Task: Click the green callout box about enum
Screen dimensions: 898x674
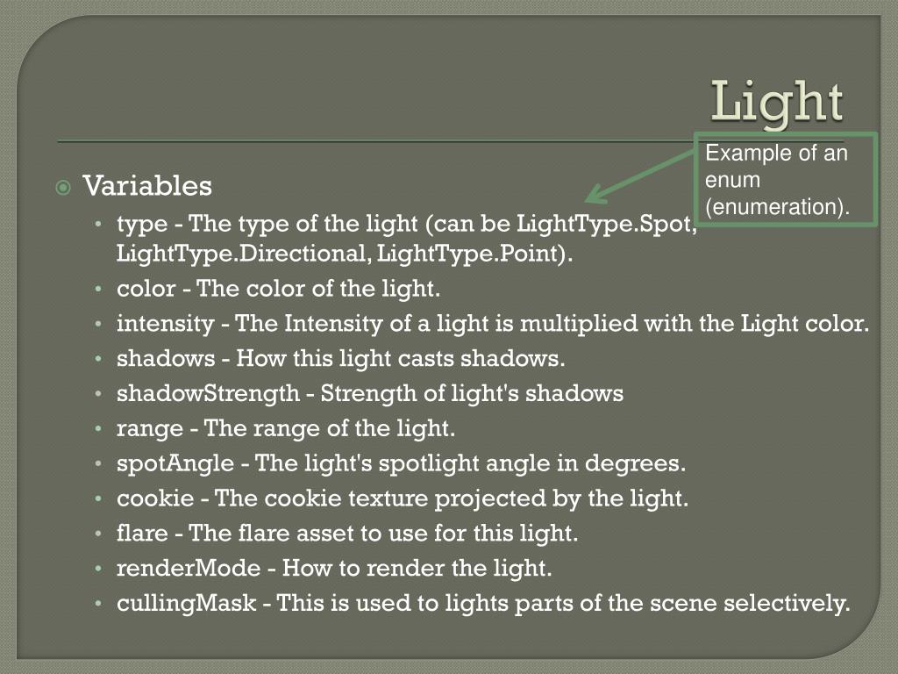Action: tap(786, 179)
